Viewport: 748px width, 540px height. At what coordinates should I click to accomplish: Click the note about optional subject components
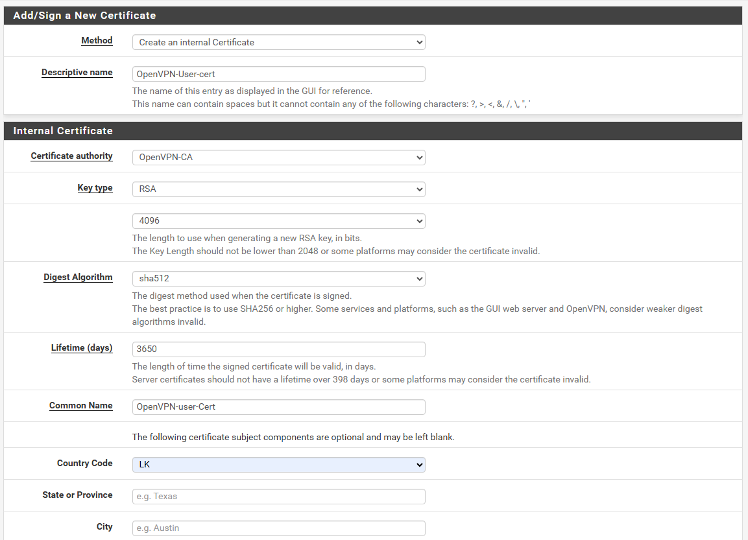(293, 437)
